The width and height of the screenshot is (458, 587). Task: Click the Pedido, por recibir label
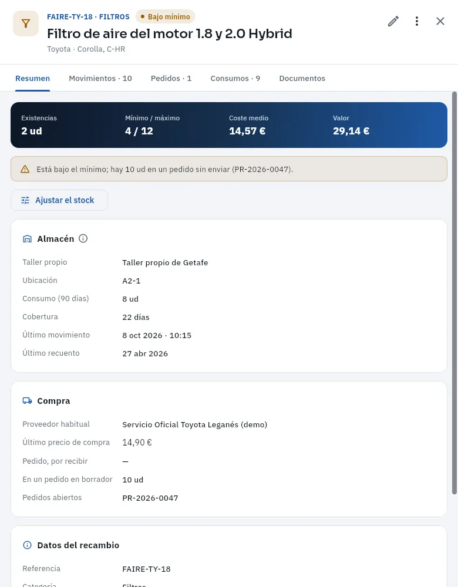click(x=55, y=461)
